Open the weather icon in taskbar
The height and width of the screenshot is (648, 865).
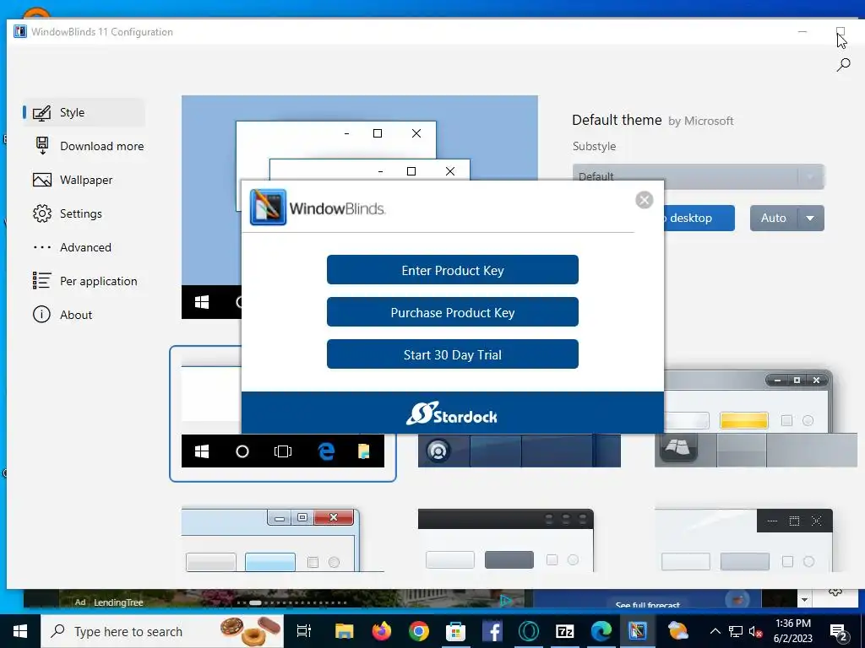pos(677,631)
